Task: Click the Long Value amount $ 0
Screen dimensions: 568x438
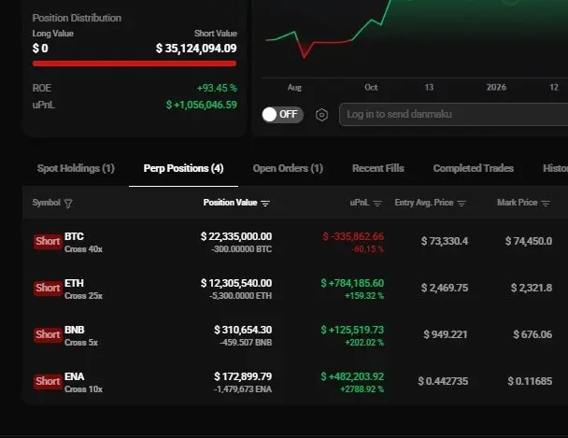Action: coord(40,49)
